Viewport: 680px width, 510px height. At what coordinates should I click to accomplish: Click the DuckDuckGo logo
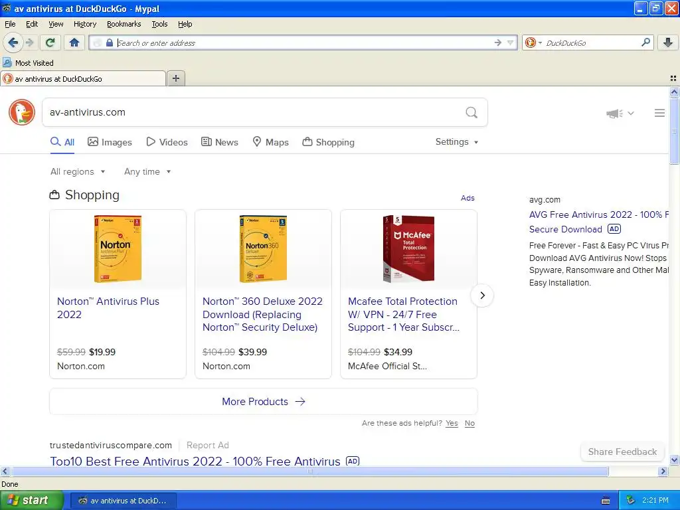coord(22,112)
